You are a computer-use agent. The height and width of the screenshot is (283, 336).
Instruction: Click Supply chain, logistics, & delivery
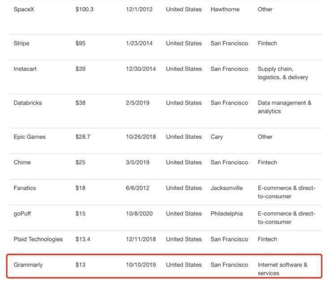pos(283,73)
